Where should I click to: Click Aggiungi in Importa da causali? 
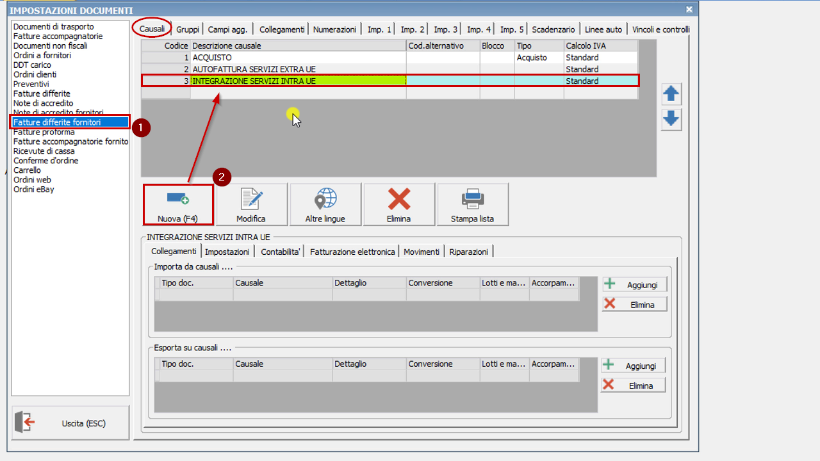click(x=634, y=284)
